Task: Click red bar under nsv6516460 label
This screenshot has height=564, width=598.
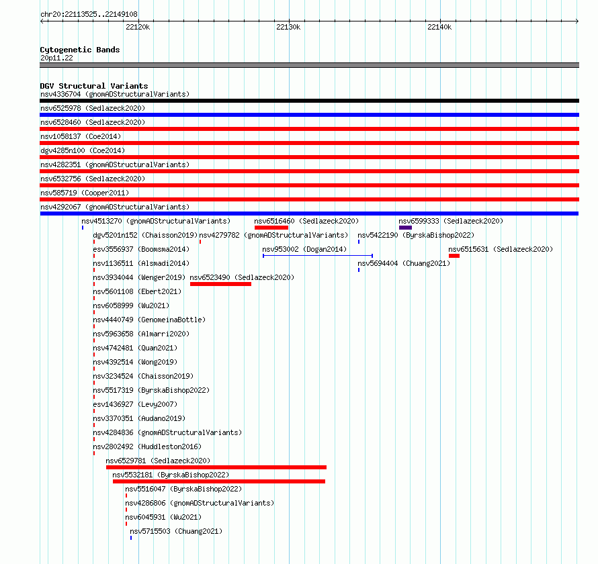Action: pos(271,228)
